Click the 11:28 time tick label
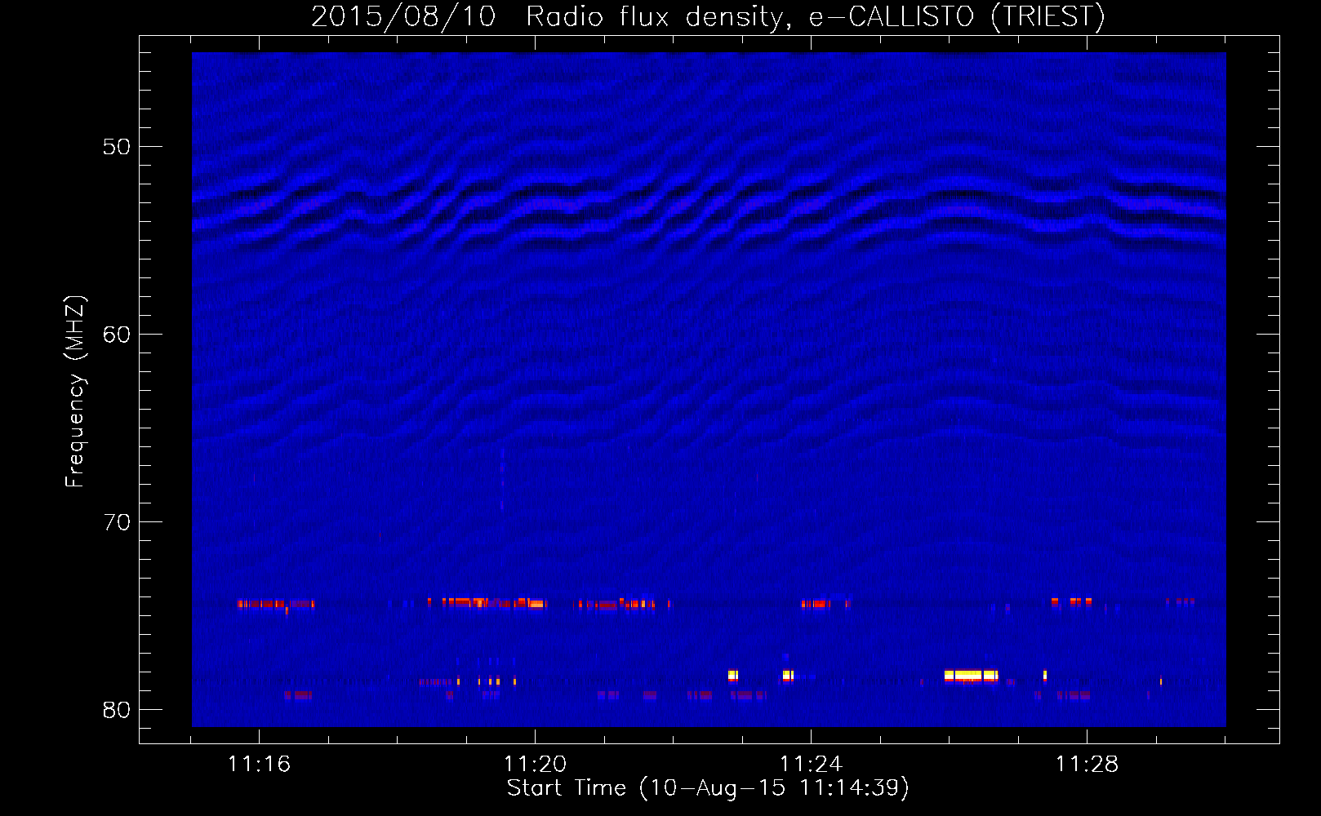1321x816 pixels. point(1087,765)
